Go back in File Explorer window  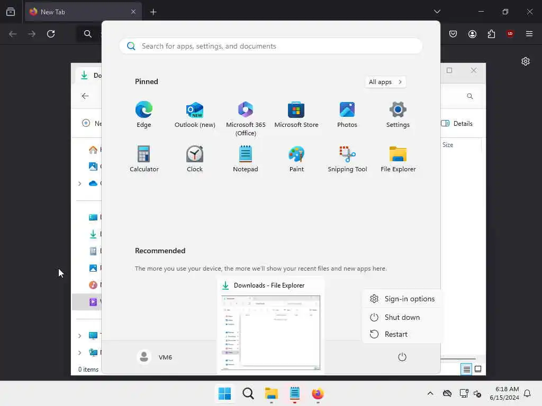point(85,96)
